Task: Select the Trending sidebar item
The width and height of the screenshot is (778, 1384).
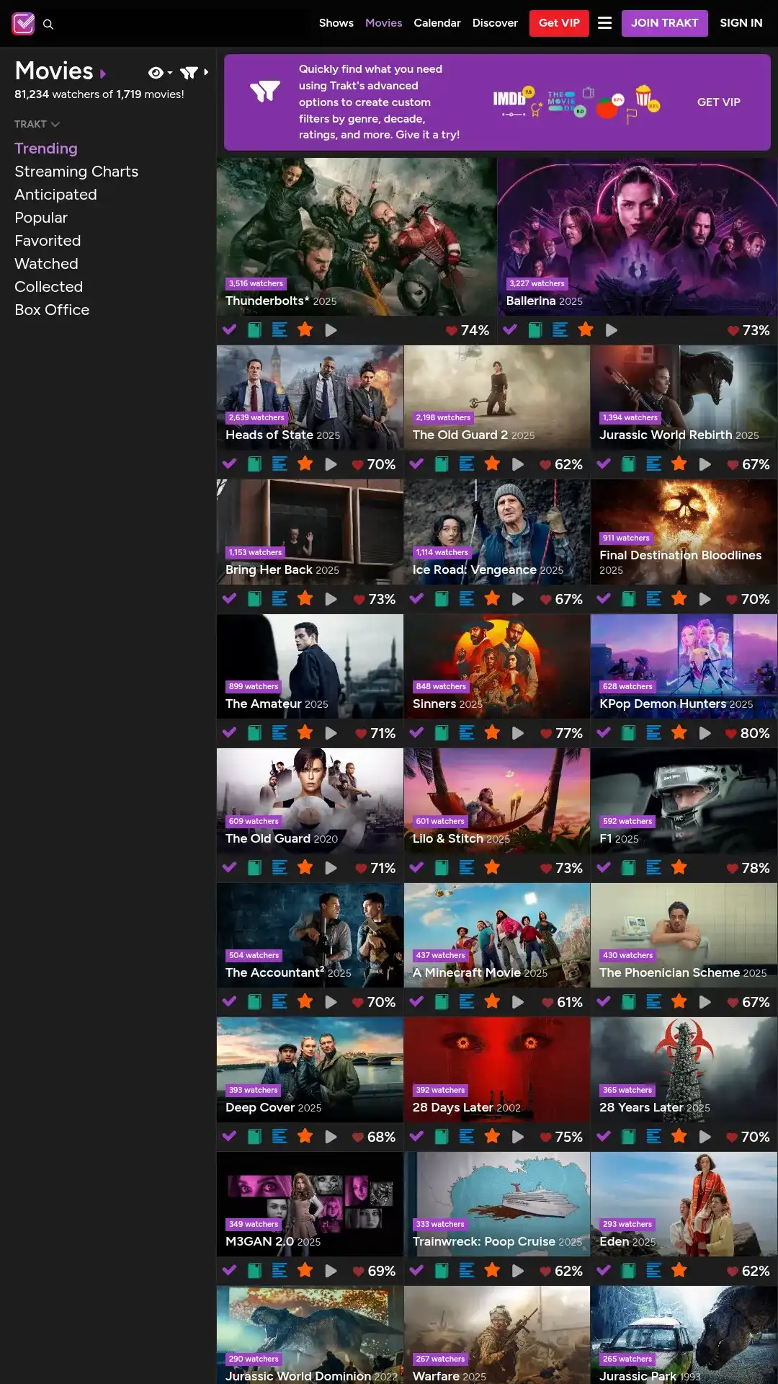Action: click(46, 148)
